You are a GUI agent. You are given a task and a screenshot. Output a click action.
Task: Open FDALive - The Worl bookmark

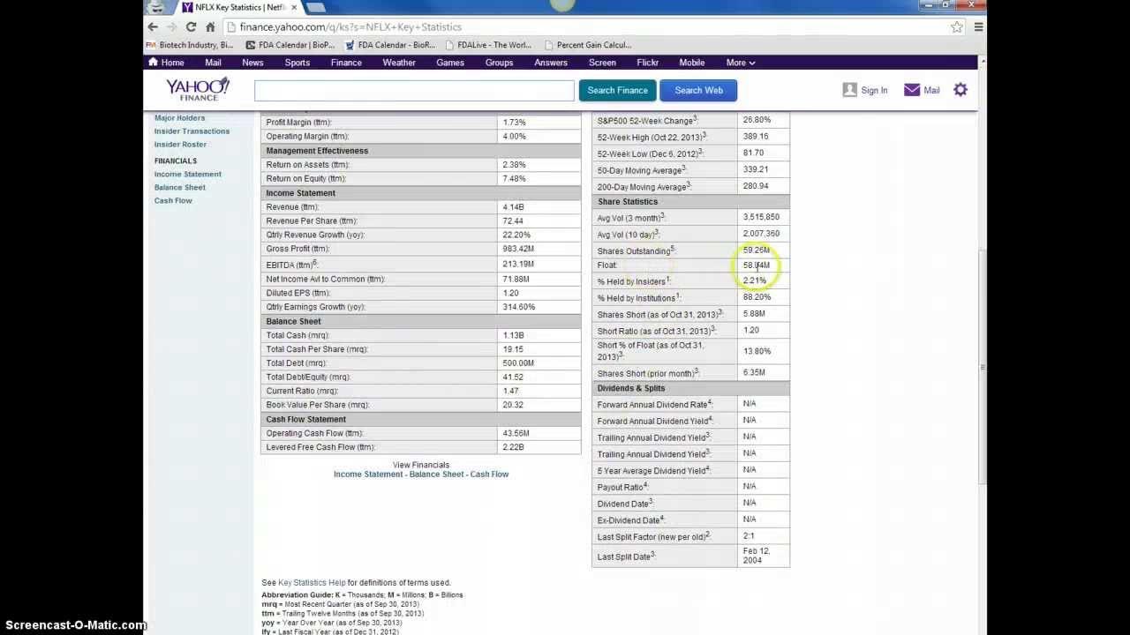coord(488,45)
